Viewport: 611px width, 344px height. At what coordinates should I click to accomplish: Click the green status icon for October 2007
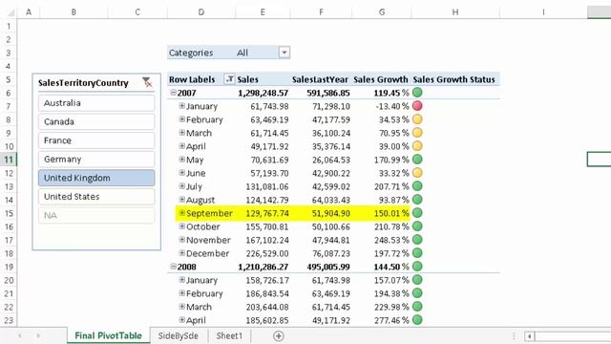(417, 226)
